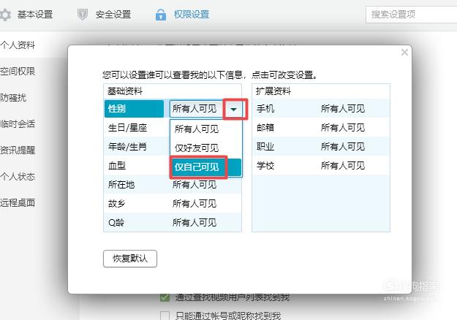Click the blue lock icon beside 权限设置
Screen dimensions: 457x320
pos(161,15)
